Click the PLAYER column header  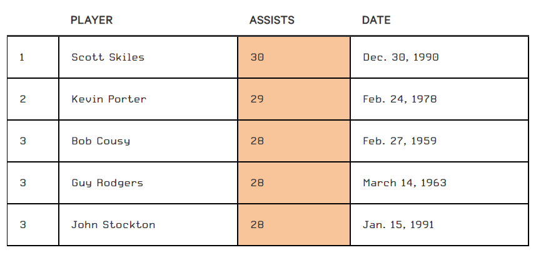(x=91, y=20)
